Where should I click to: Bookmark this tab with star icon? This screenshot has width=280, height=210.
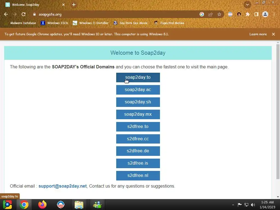point(219,14)
